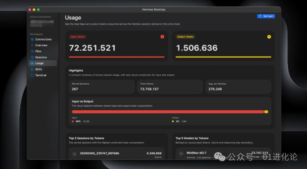This screenshot has width=307, height=169.
Task: Open the Connections globe icon in sidebar
Action: (x=32, y=39)
